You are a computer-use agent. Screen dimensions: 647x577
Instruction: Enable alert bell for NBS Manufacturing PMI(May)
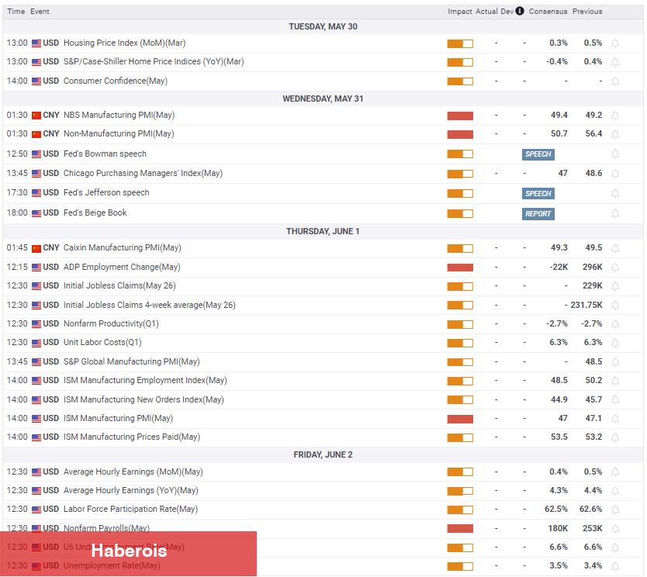pyautogui.click(x=615, y=116)
